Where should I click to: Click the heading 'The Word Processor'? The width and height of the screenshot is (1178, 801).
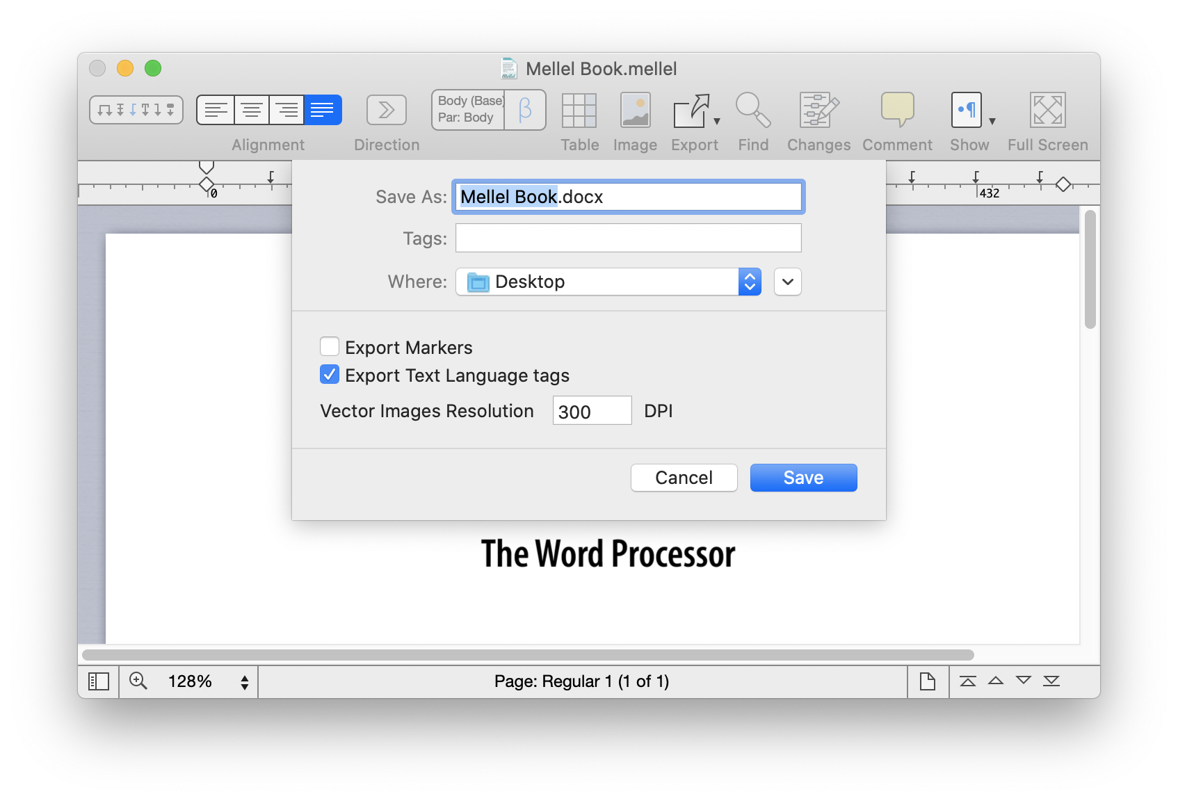(x=608, y=554)
